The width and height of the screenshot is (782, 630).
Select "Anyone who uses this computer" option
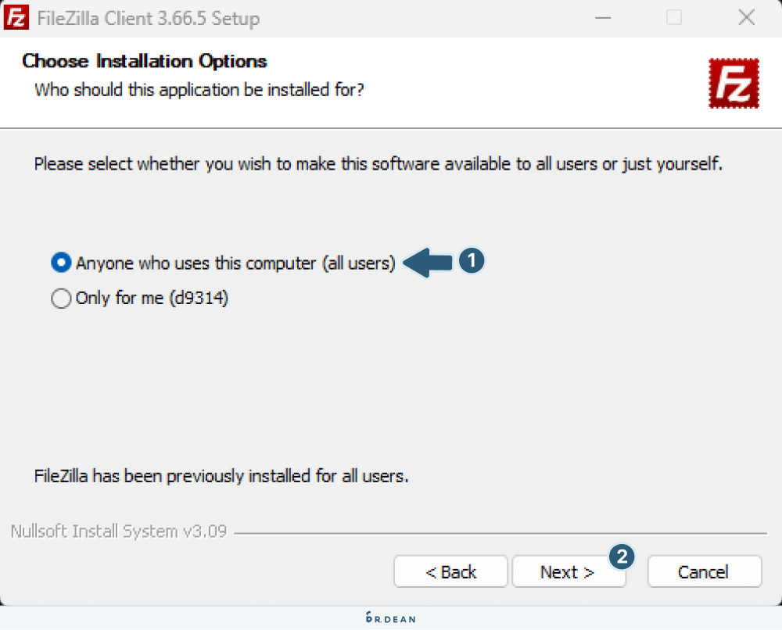61,263
